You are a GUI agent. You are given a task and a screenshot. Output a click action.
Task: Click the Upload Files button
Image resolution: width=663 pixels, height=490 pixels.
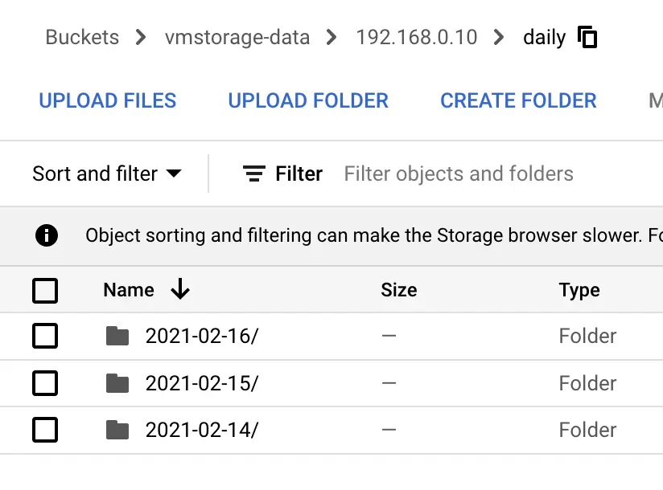(108, 100)
